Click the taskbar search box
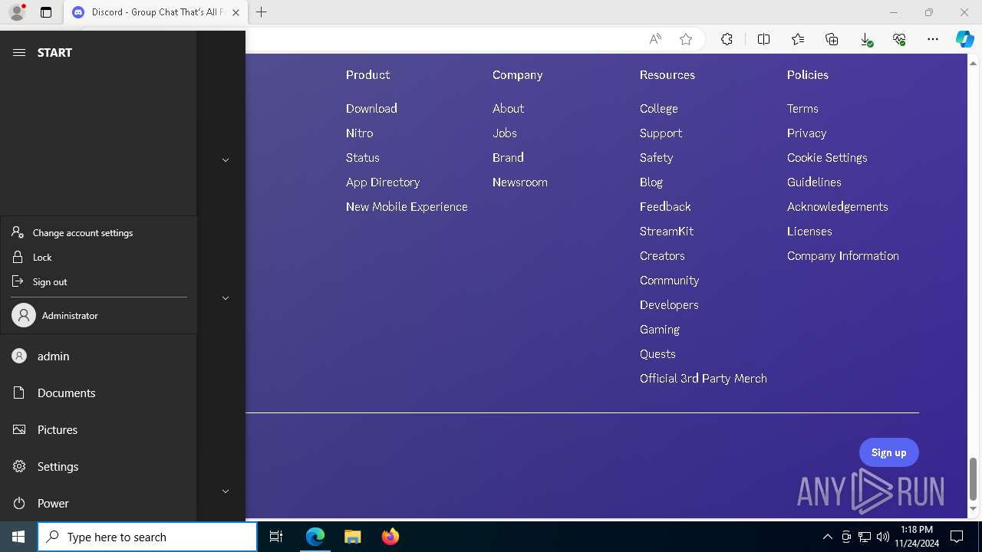The height and width of the screenshot is (552, 982). click(x=147, y=537)
